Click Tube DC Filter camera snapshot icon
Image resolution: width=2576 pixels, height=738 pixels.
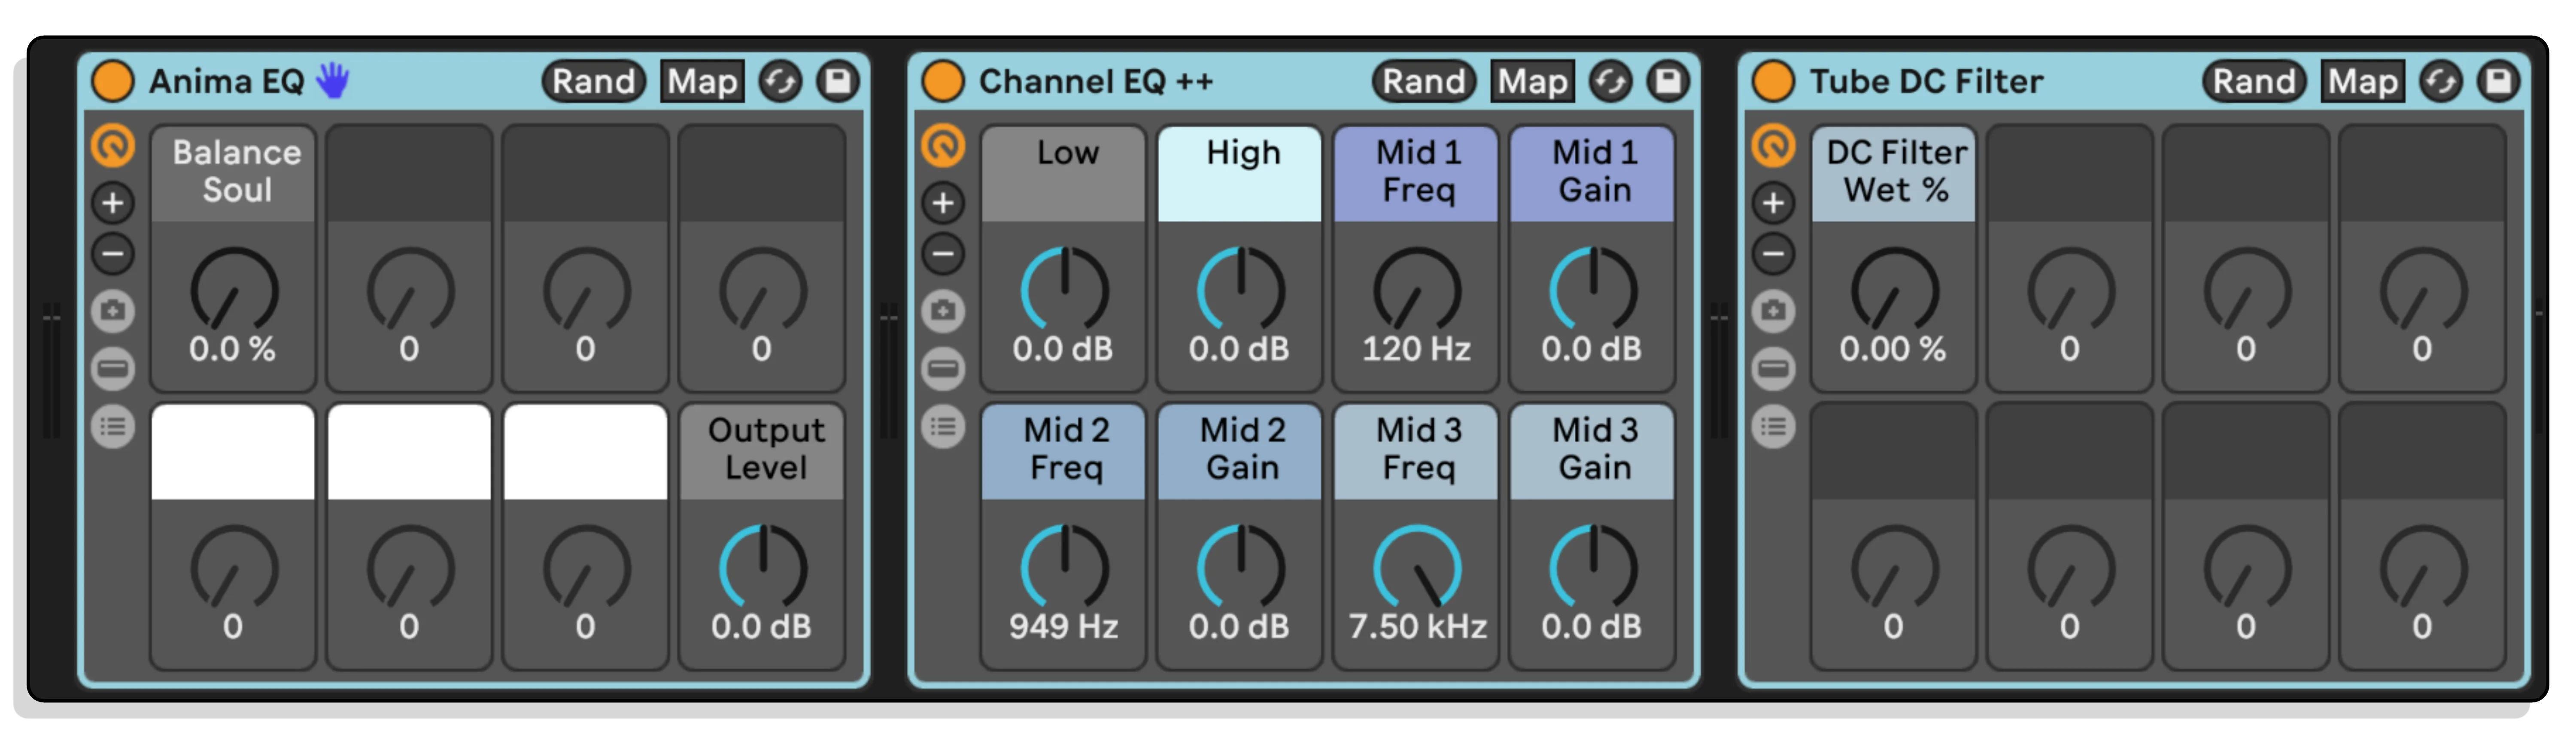[1773, 311]
